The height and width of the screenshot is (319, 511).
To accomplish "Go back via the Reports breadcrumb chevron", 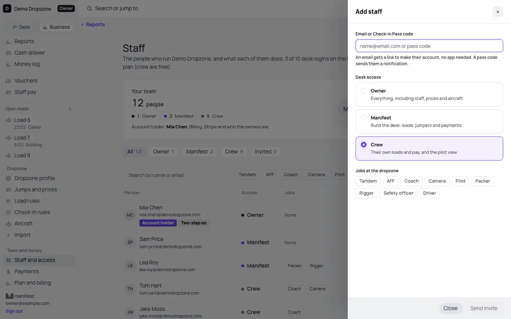I will click(x=83, y=25).
